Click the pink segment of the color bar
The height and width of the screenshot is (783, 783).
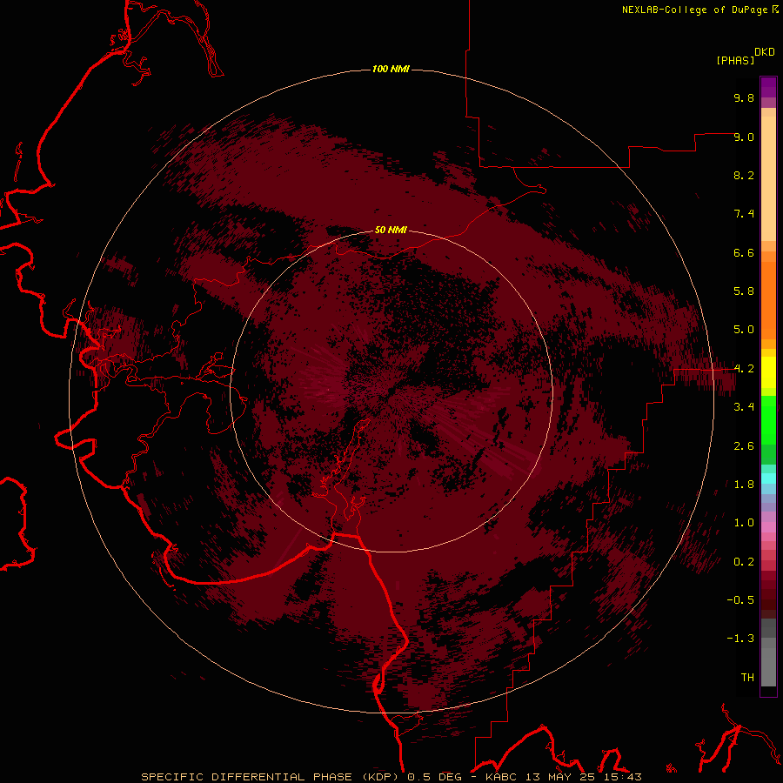click(768, 527)
